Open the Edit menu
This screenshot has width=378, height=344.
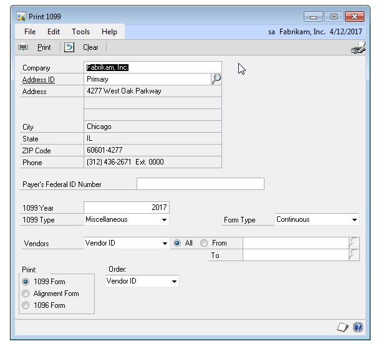coord(54,32)
